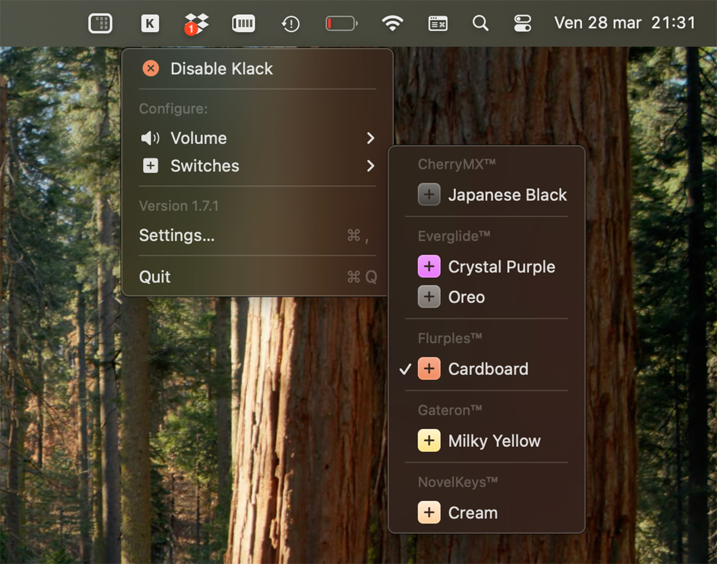717x564 pixels.
Task: Open Klack Settings from the menu
Action: pos(177,235)
